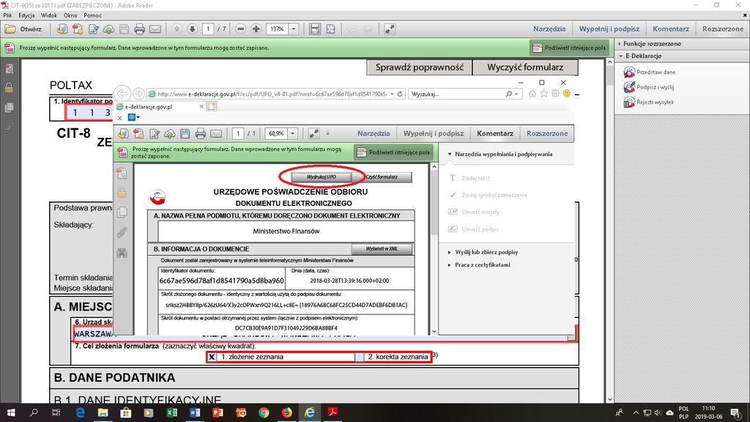Screen dimensions: 750x422
Task: Open the 137% zoom level dropdown
Action: pyautogui.click(x=294, y=29)
